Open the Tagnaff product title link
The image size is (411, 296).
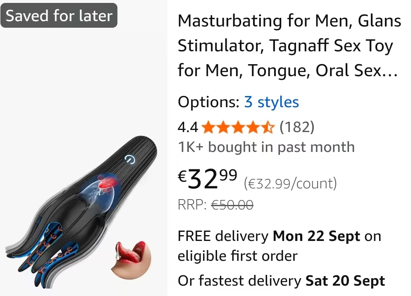point(289,46)
